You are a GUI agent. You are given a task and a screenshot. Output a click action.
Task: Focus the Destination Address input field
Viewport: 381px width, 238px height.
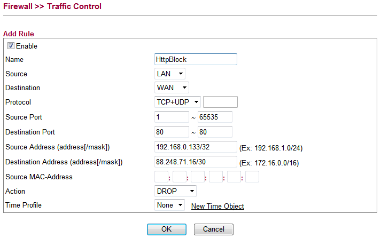(x=196, y=162)
